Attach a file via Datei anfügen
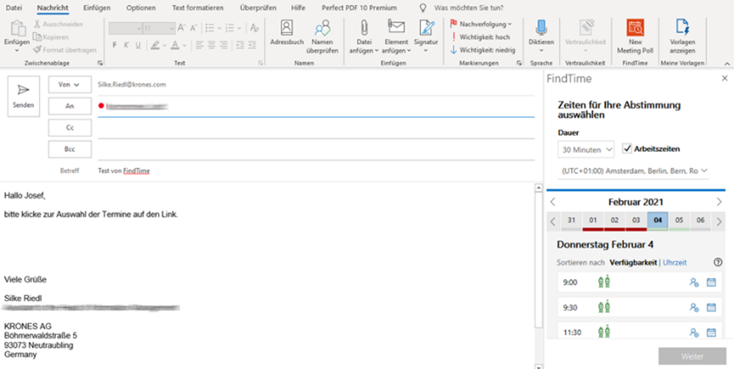This screenshot has width=734, height=369. pos(364,37)
